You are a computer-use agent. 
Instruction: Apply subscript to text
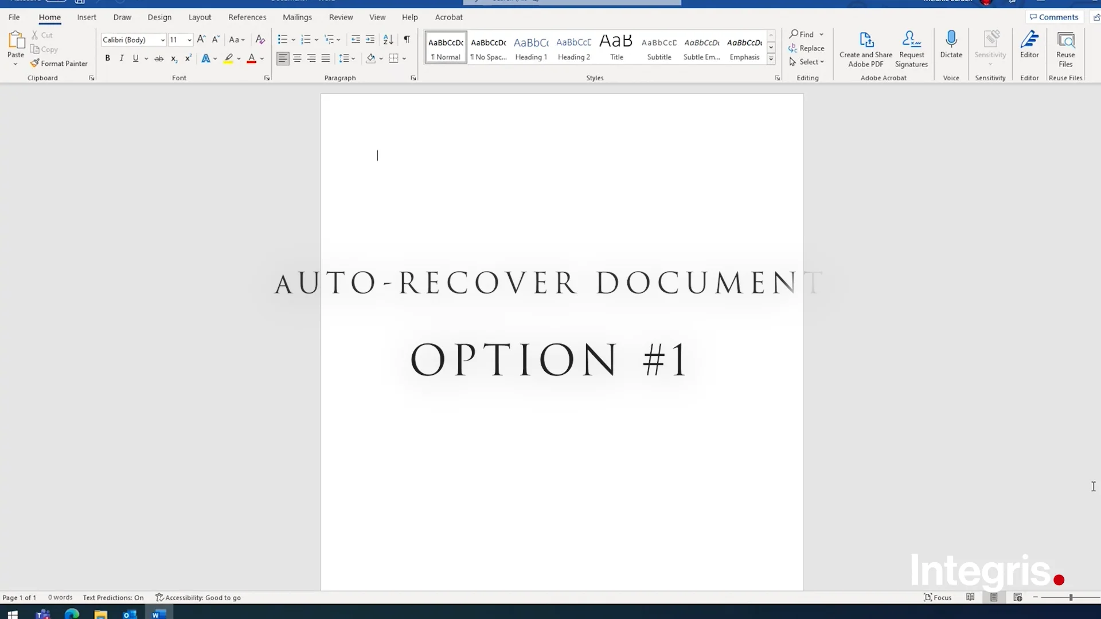point(174,58)
